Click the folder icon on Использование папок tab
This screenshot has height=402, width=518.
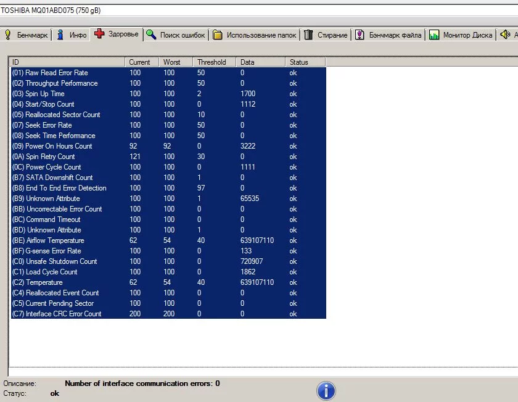pyautogui.click(x=217, y=35)
